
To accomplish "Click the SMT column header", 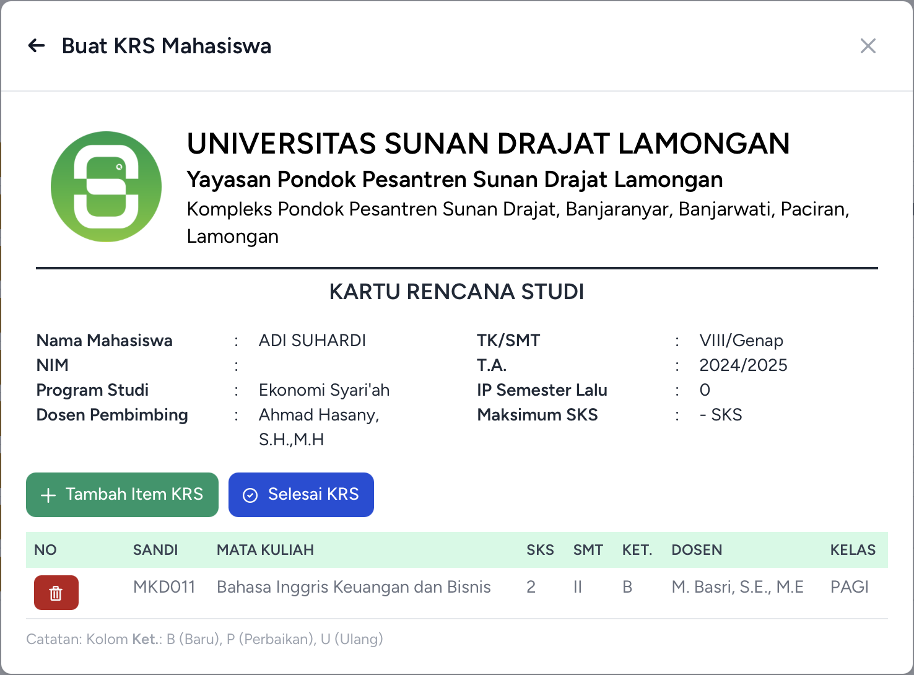I will click(588, 550).
